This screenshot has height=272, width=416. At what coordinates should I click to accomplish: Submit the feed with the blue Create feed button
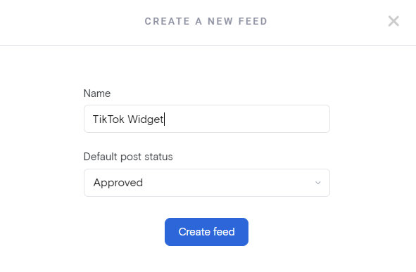[206, 232]
